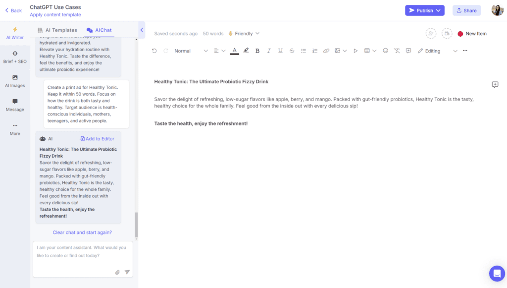
Task: Insert a numbered list
Action: pos(314,51)
